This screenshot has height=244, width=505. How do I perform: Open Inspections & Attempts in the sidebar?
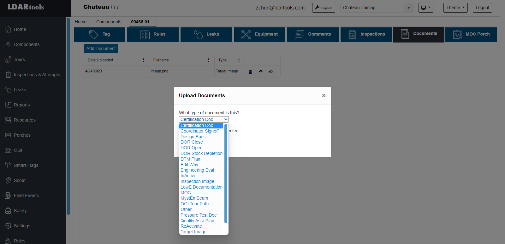(x=33, y=75)
